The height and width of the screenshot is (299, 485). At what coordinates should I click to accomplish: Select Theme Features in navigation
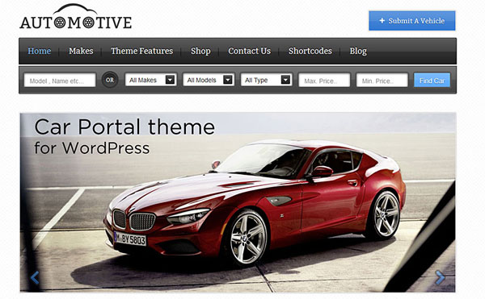click(x=142, y=51)
